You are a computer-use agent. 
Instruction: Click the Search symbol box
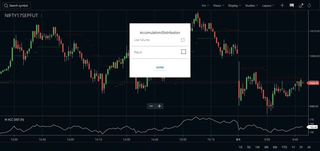pyautogui.click(x=17, y=6)
